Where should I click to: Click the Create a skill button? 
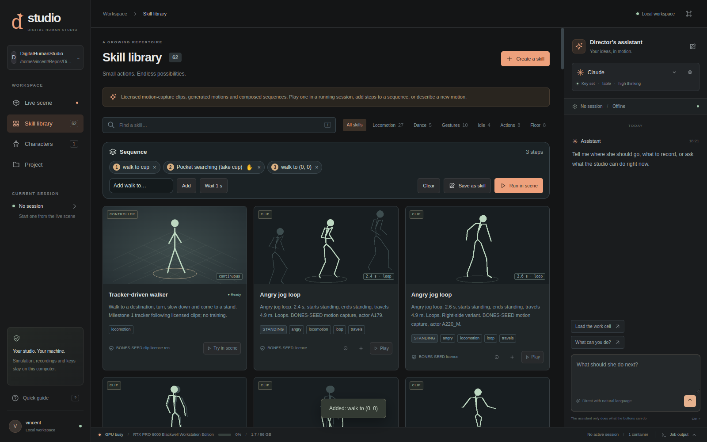point(525,59)
